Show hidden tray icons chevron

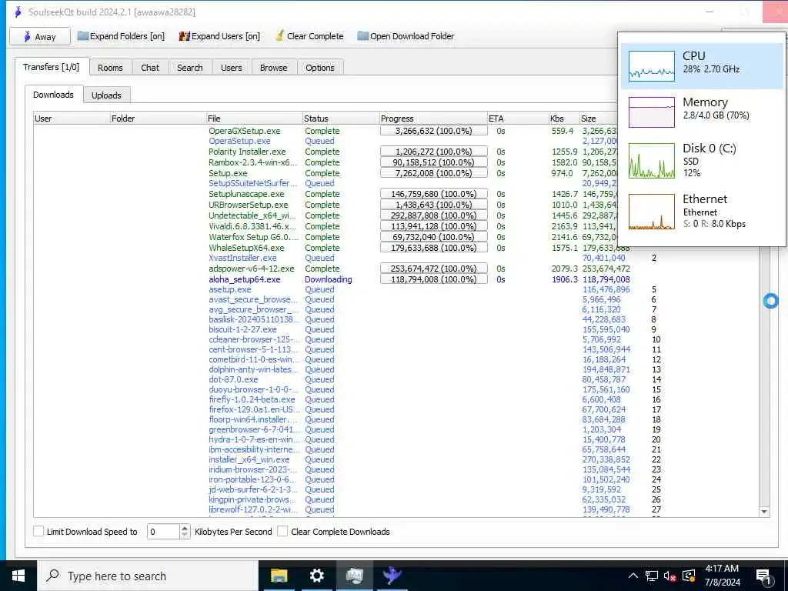[633, 576]
